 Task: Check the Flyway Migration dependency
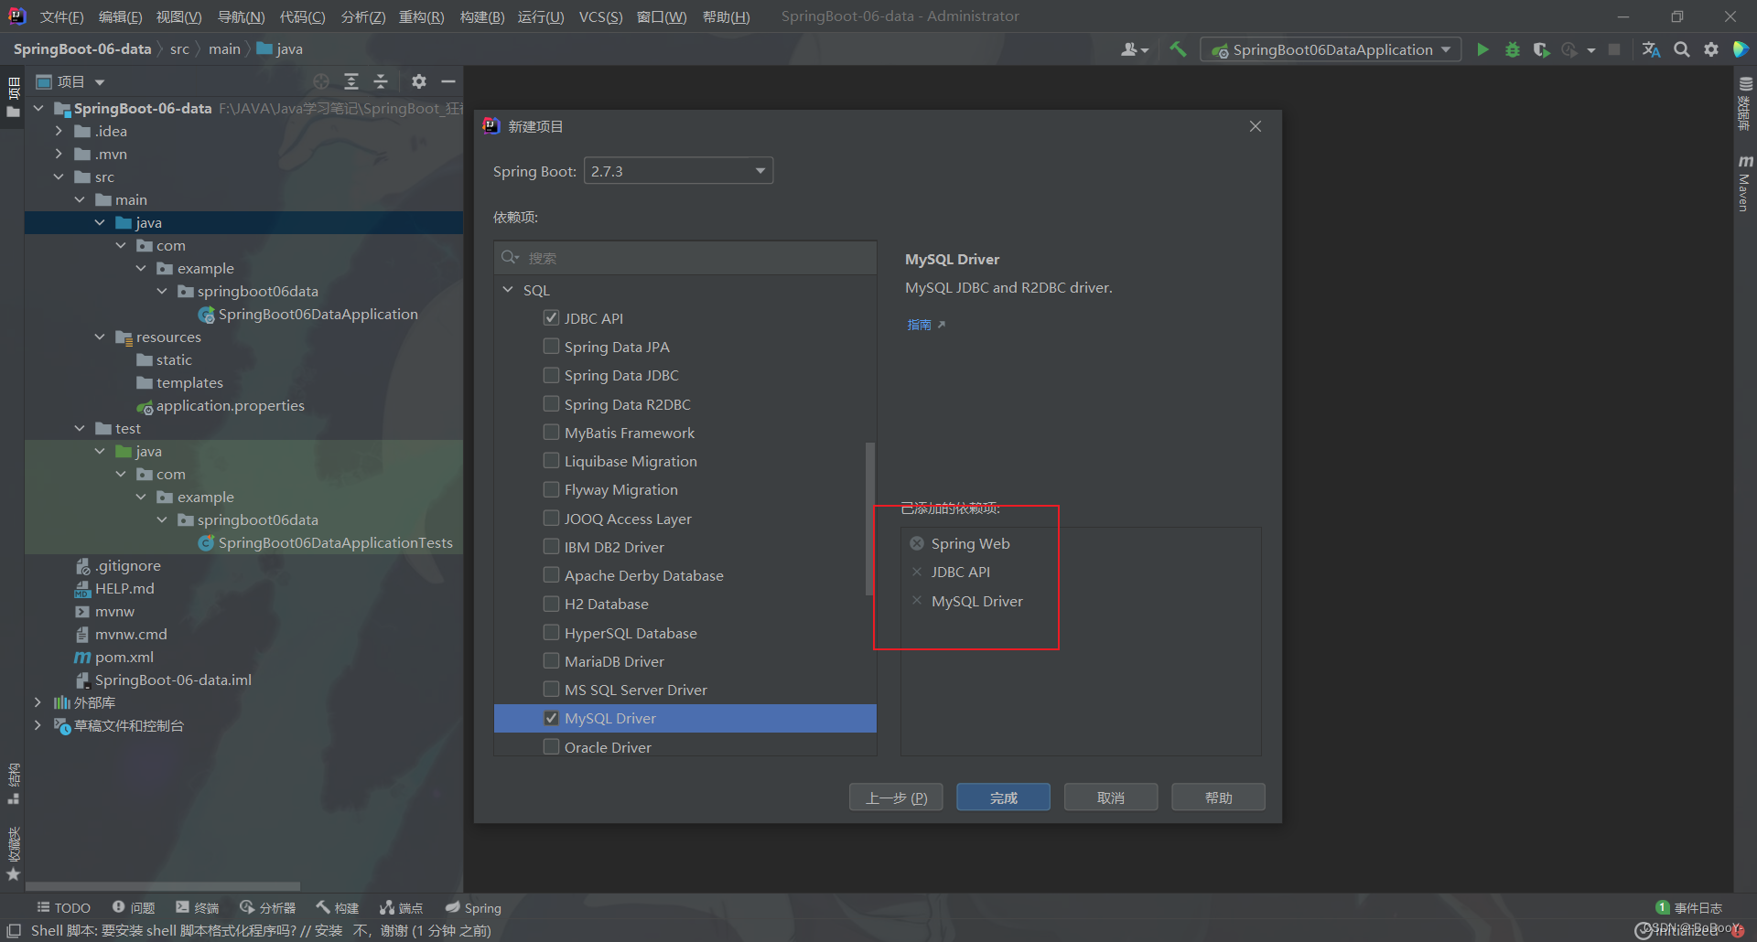coord(551,489)
